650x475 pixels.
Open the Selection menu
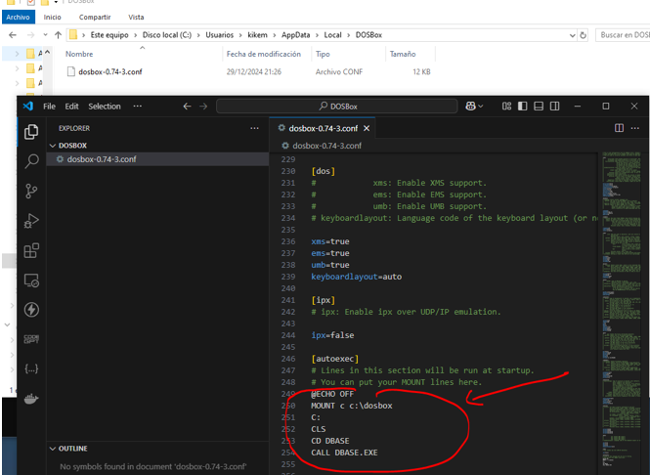tap(104, 106)
